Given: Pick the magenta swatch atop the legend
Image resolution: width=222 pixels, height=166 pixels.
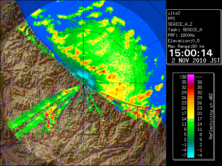Looking at the screenshot, I should coord(191,77).
